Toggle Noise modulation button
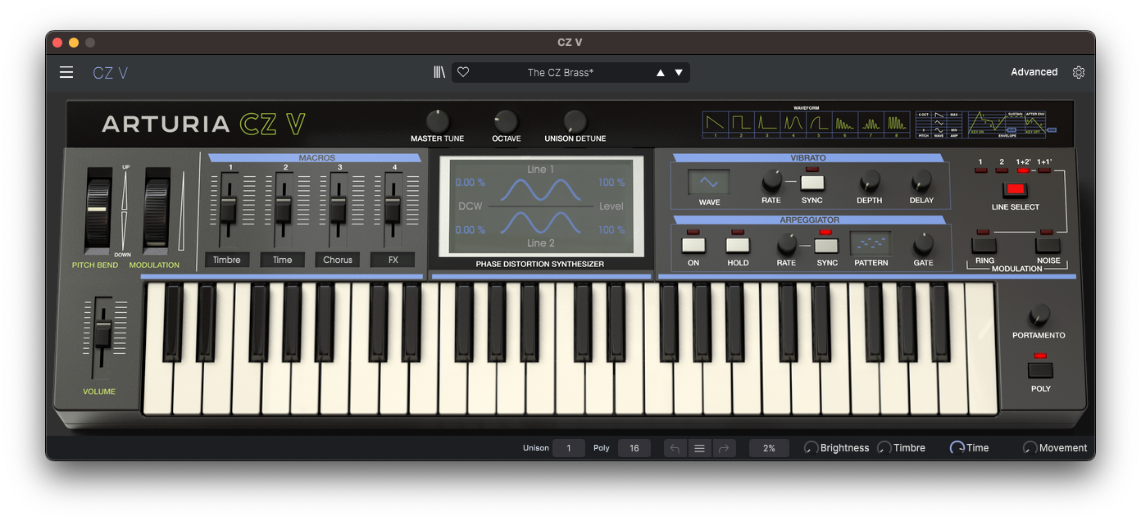This screenshot has height=521, width=1141. pos(1048,245)
